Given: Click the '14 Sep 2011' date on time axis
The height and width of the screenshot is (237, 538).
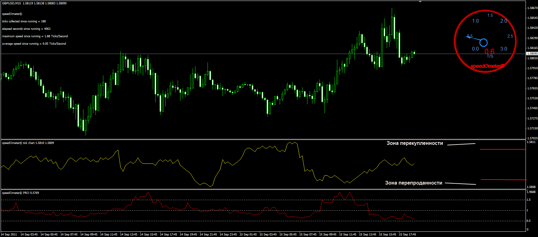Looking at the screenshot, I should (x=9, y=235).
